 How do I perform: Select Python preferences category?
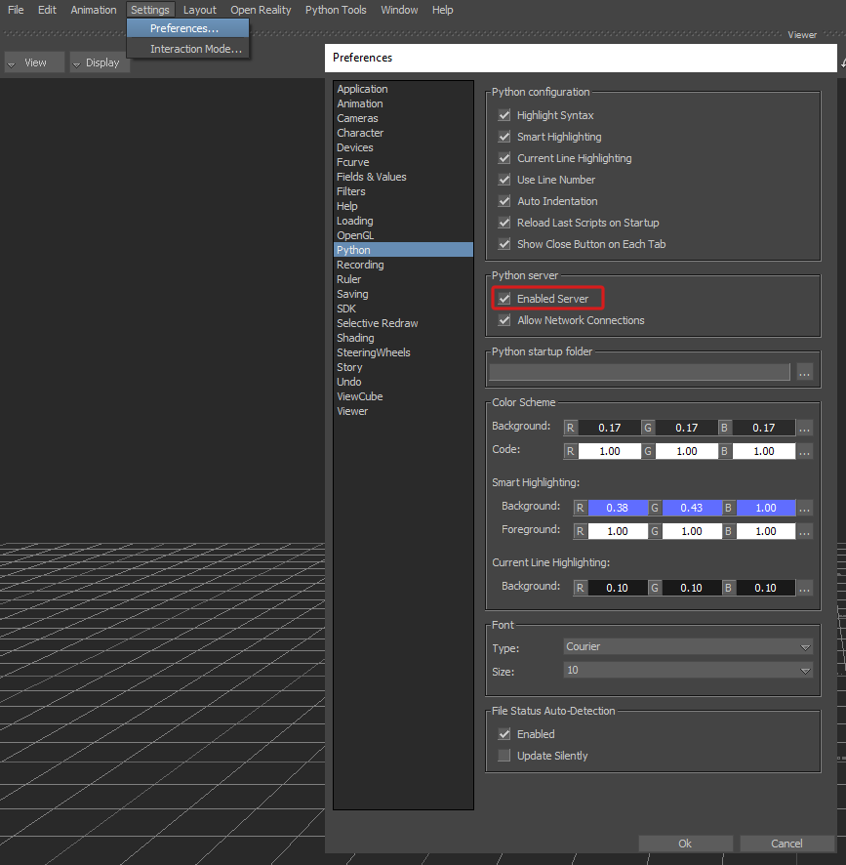pyautogui.click(x=403, y=250)
